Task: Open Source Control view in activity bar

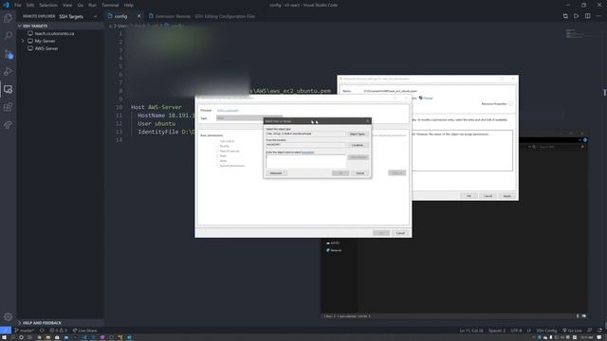Action: 8,54
